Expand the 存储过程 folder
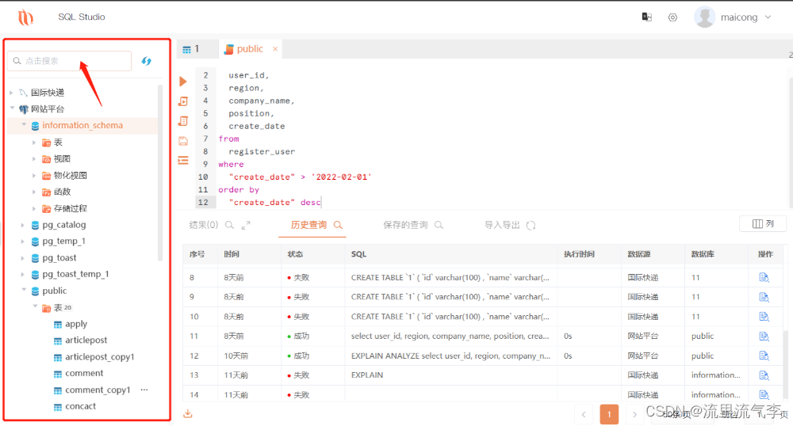 [34, 208]
